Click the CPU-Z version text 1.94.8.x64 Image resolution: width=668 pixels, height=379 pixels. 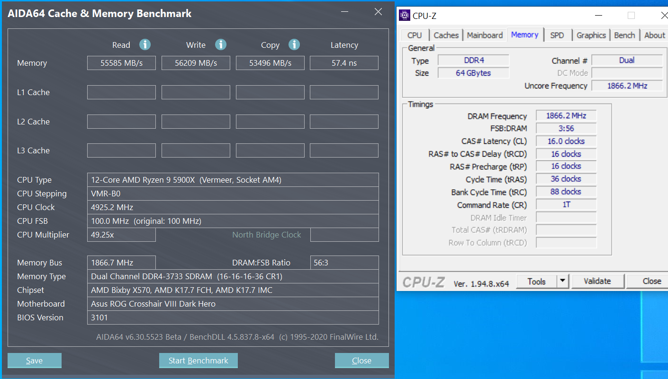(481, 283)
